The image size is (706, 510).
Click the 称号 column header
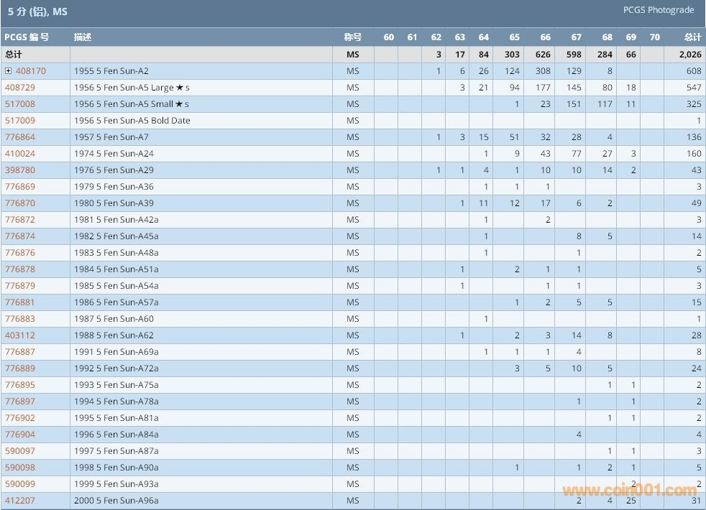point(352,37)
